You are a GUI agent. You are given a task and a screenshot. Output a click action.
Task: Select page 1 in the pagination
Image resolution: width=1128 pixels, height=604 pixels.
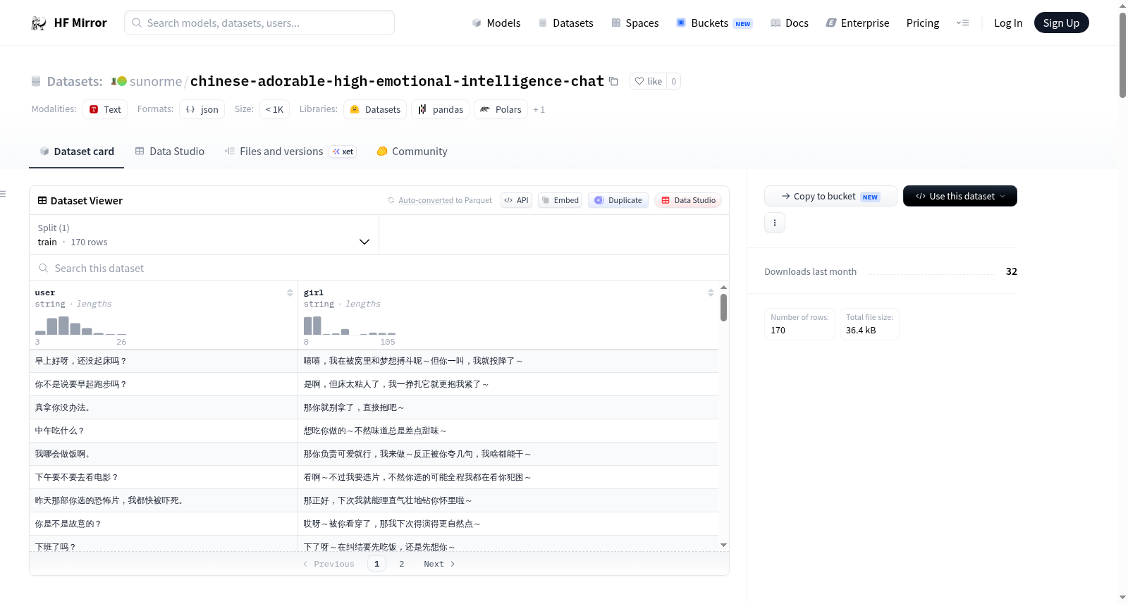[376, 564]
